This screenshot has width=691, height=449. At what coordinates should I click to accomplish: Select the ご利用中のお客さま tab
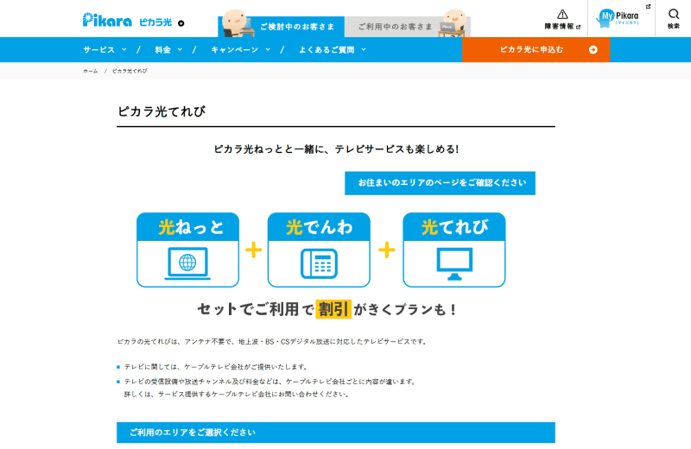pos(408,27)
